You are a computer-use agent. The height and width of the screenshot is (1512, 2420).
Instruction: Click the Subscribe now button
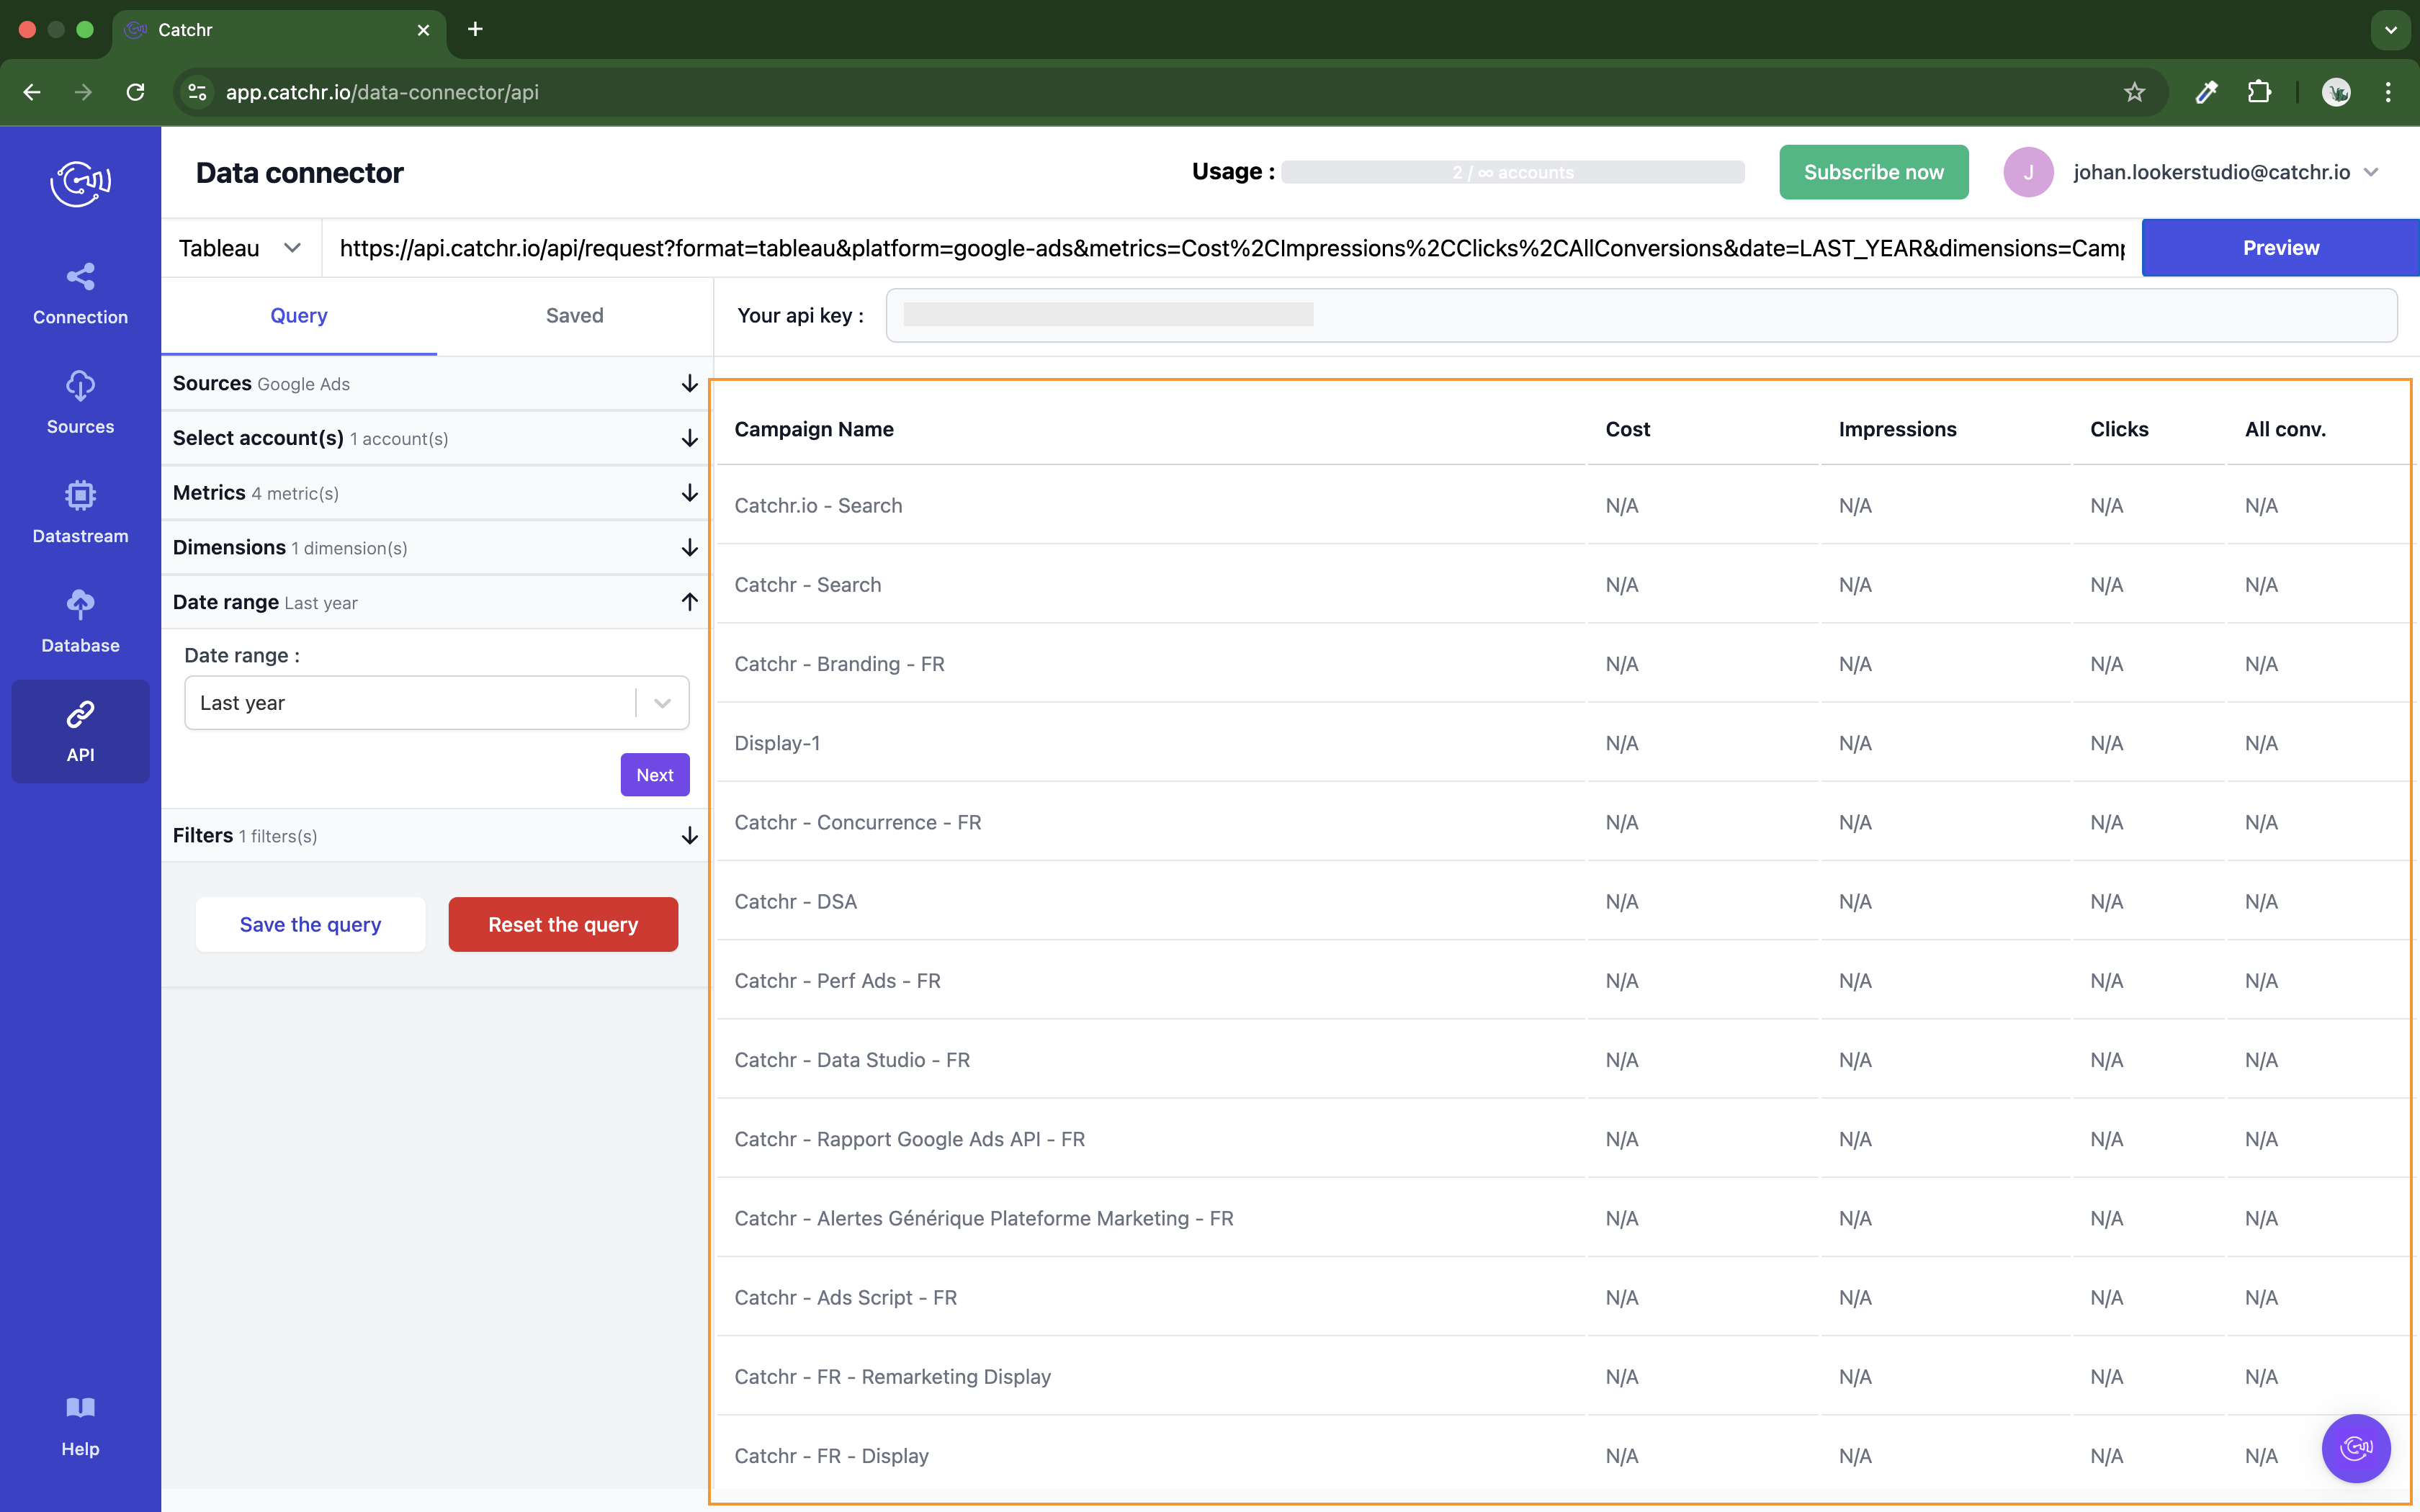coord(1873,172)
